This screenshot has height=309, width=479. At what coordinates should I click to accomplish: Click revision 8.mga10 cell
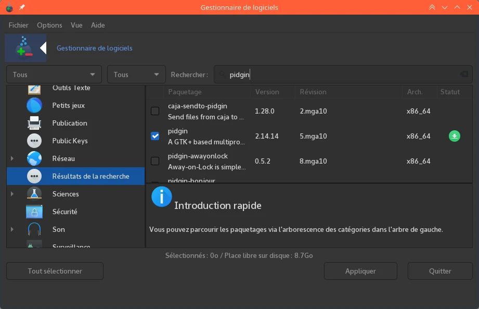tap(313, 161)
